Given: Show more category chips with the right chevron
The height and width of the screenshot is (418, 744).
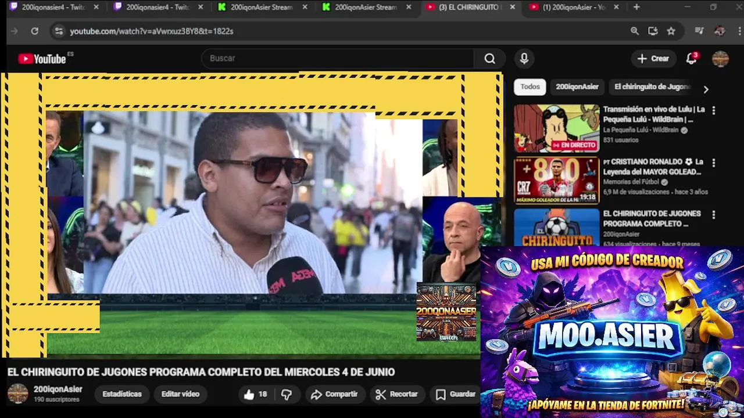Looking at the screenshot, I should click(x=706, y=89).
